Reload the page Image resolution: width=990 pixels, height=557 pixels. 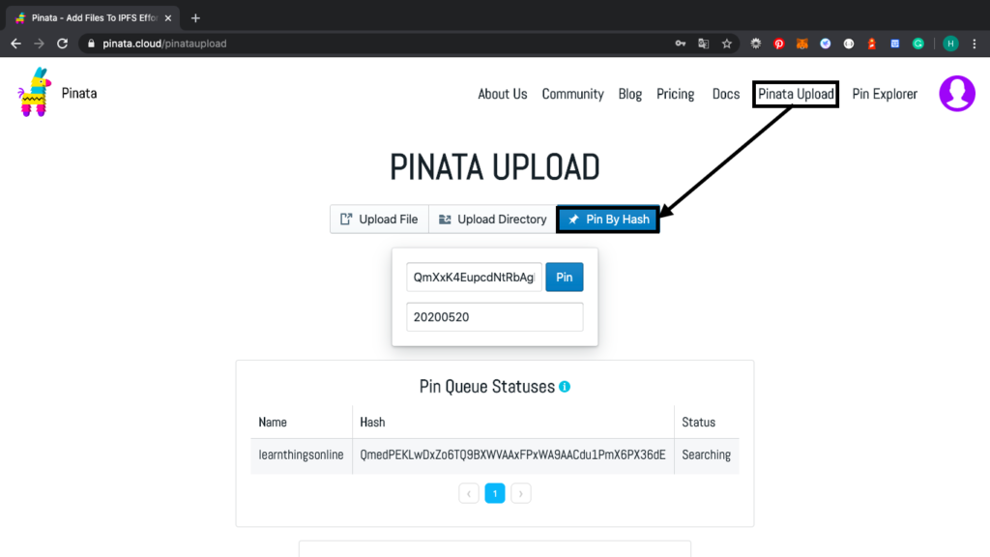point(62,44)
